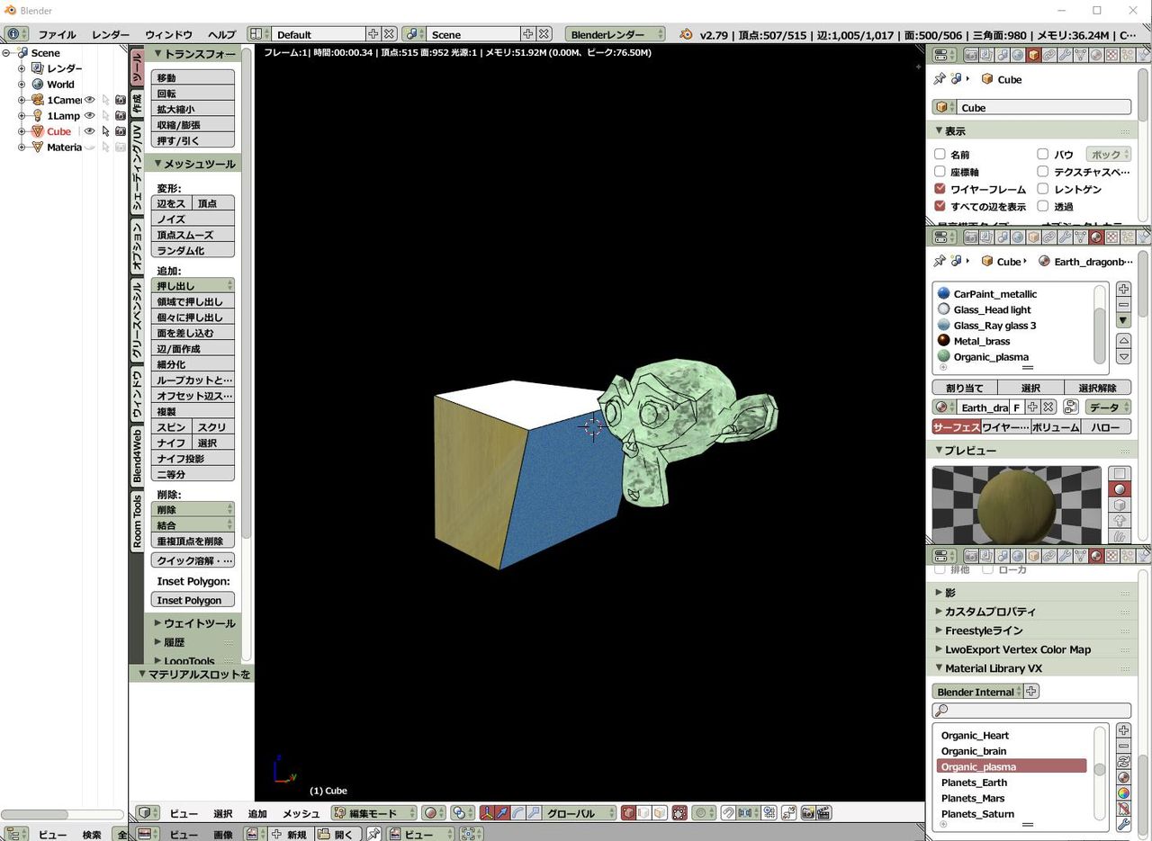Open the Object properties tab in top panel
This screenshot has width=1152, height=841.
click(x=1033, y=55)
